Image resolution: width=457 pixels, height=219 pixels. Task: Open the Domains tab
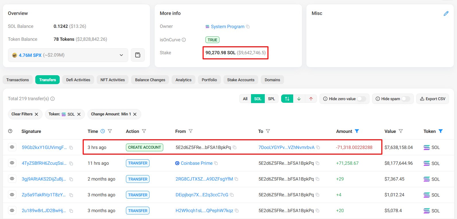tap(272, 80)
